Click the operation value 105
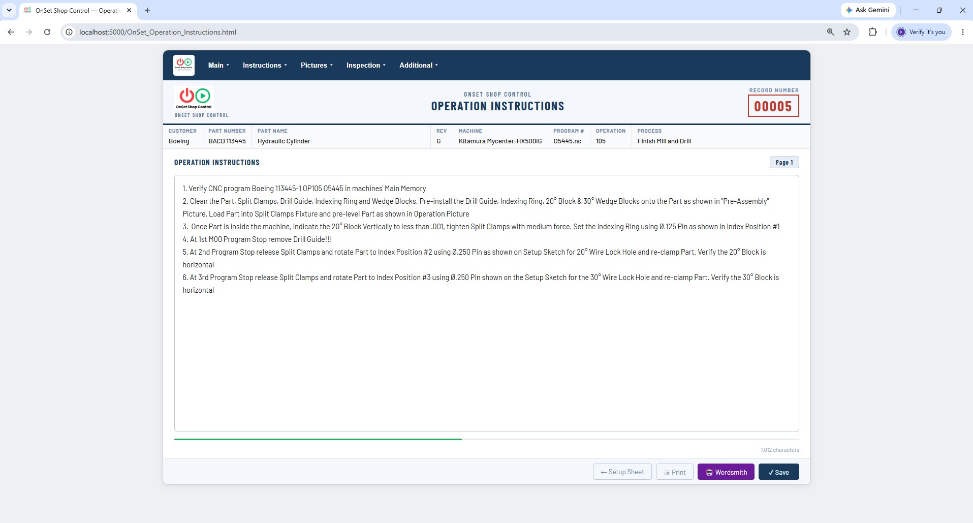Viewport: 973px width, 523px height. click(x=601, y=141)
